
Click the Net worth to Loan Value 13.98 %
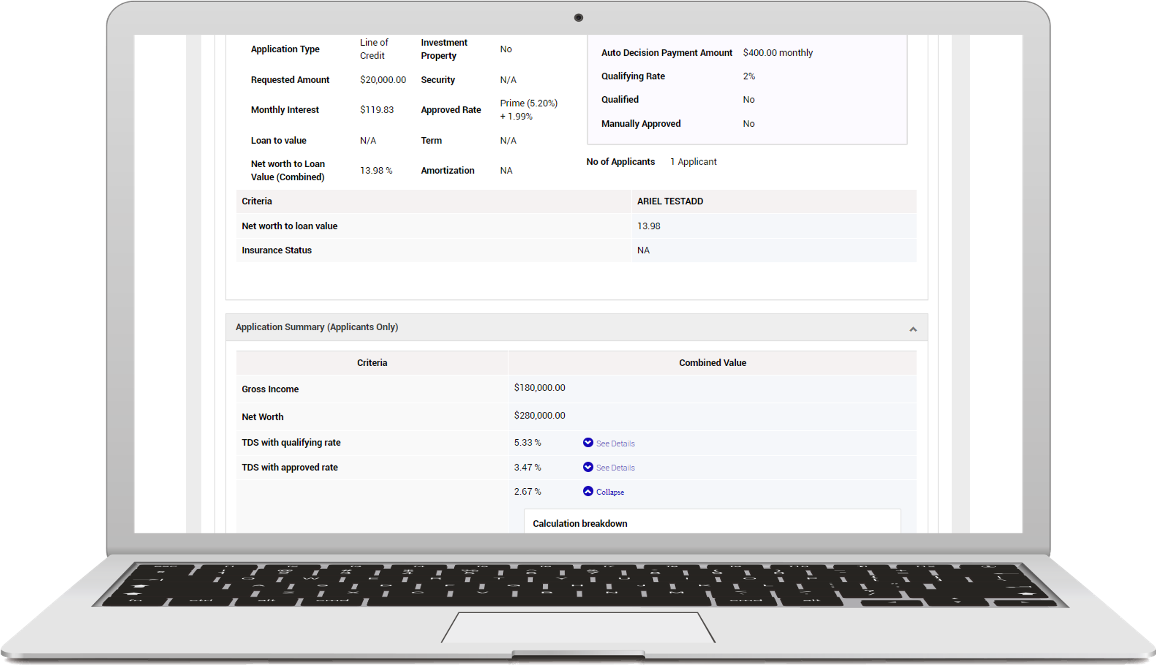coord(376,170)
